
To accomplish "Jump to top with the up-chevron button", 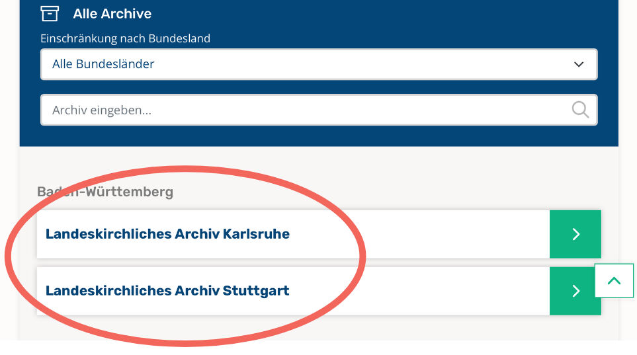I will point(614,281).
